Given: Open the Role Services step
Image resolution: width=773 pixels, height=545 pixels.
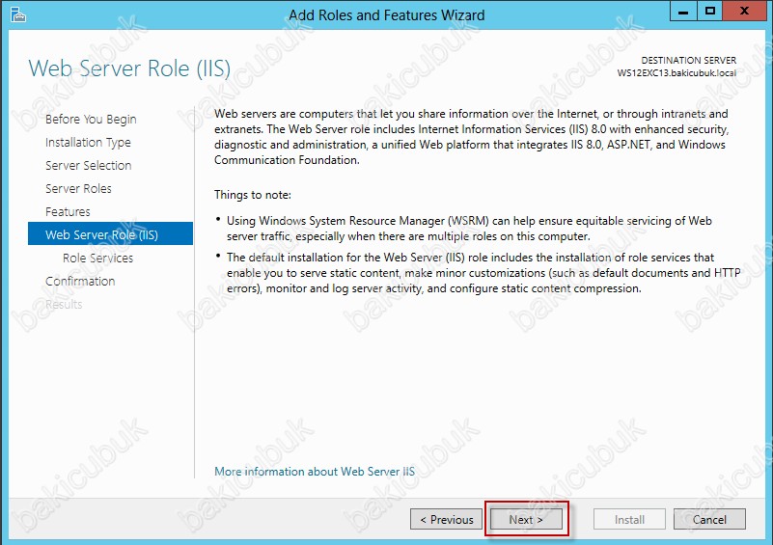Looking at the screenshot, I should point(97,259).
